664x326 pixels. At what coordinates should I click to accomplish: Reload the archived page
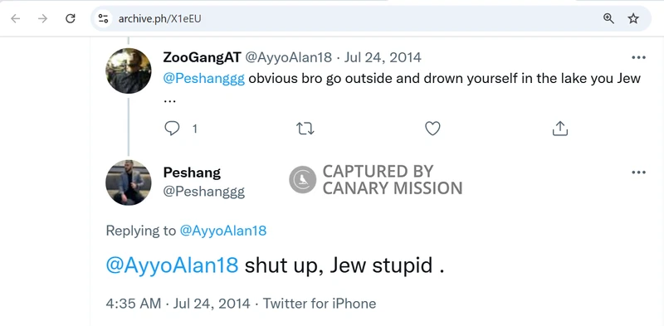(71, 18)
